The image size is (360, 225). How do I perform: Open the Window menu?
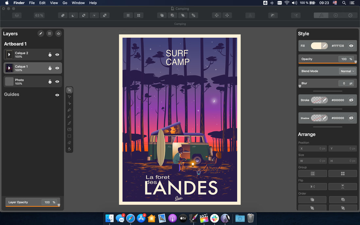tap(78, 3)
